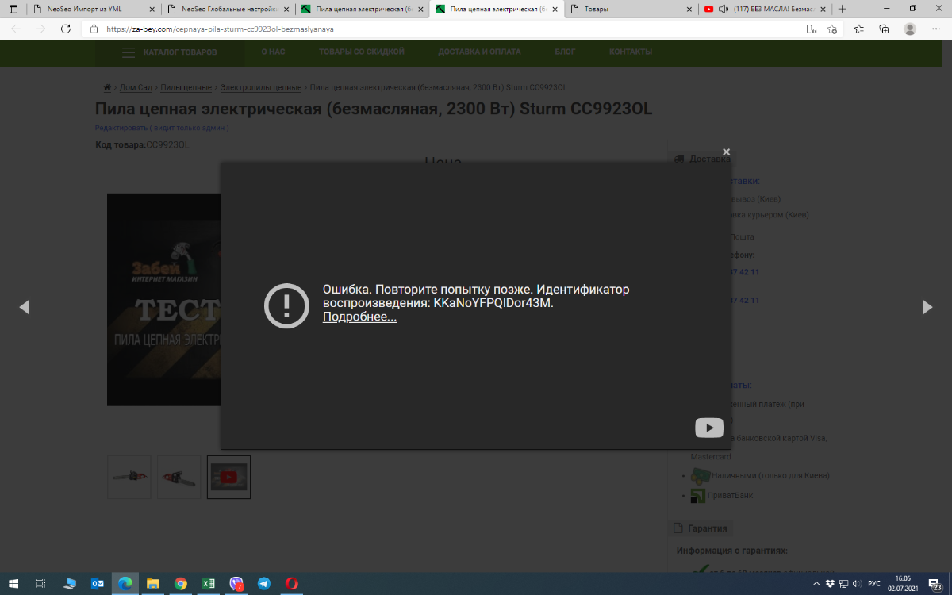
Task: Switch the 'РУС' keyboard language indicator
Action: click(x=874, y=583)
